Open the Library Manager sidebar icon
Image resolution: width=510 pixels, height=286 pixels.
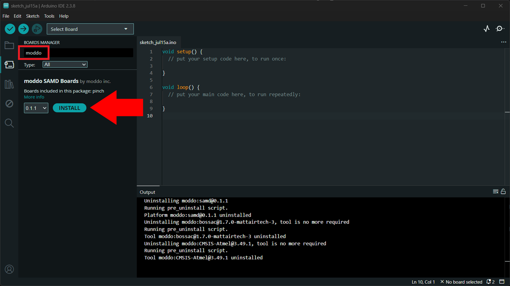click(9, 84)
